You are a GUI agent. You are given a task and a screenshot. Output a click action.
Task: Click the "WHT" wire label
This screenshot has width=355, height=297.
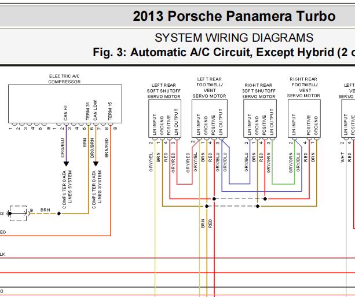342,157
